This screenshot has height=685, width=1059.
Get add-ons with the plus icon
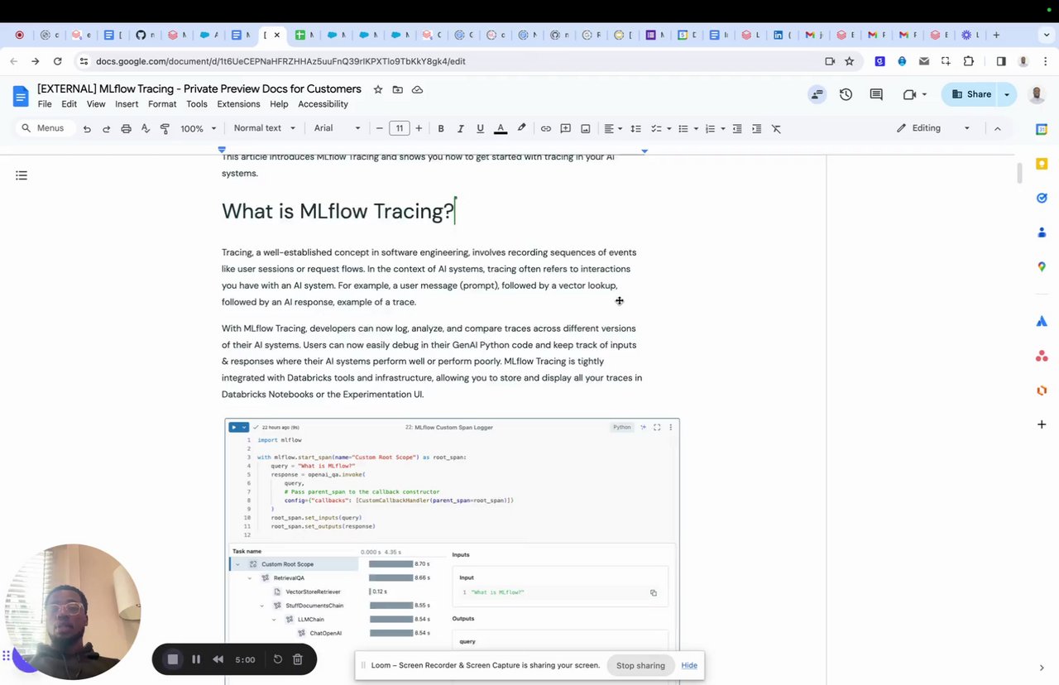(x=1042, y=424)
